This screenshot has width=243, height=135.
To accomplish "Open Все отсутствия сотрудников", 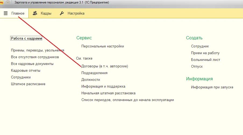I will 35,57.
